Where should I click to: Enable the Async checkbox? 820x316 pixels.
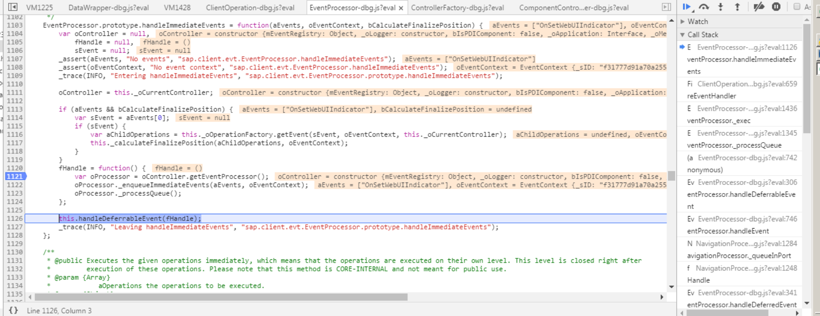(x=797, y=7)
